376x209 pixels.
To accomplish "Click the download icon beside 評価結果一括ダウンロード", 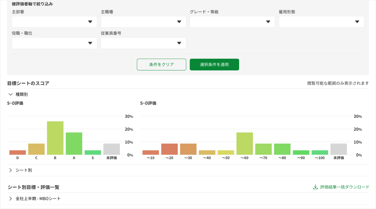I will click(315, 187).
